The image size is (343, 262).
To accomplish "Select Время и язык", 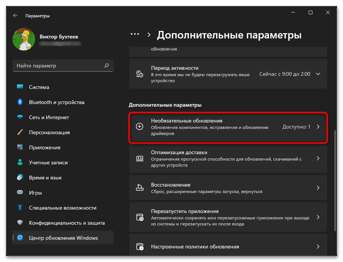I will click(63, 178).
